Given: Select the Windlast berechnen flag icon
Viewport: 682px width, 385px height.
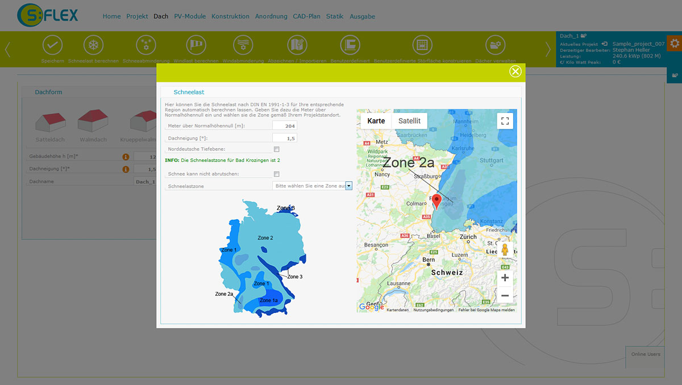Looking at the screenshot, I should (x=196, y=45).
